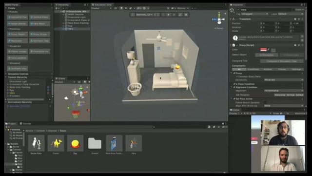Select Directional Light in Hierarchy
Image resolution: width=312 pixels, height=176 pixels.
point(77,18)
